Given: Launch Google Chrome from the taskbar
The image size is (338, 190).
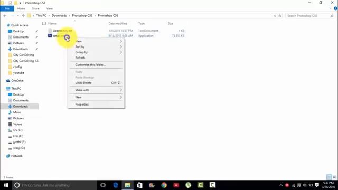Looking at the screenshot, I should coord(164,185).
